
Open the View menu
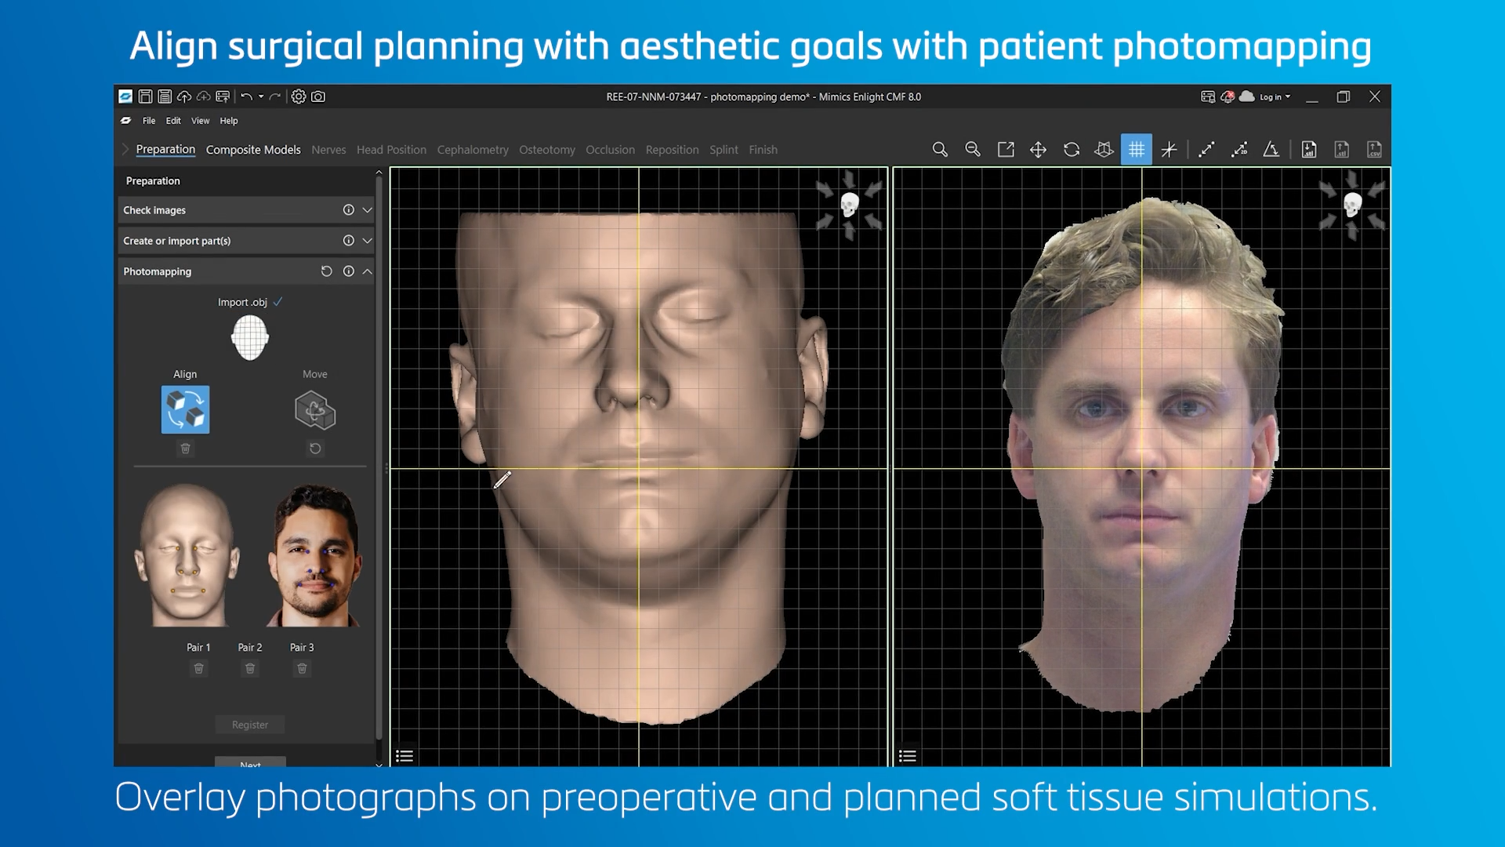(200, 121)
